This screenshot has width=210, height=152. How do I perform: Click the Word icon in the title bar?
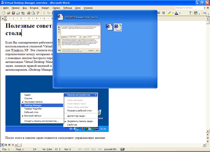(2, 3)
